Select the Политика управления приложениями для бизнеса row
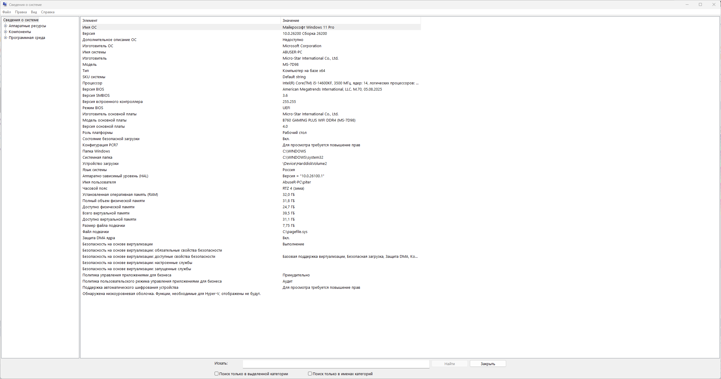Screen dimensions: 721x379 tap(251, 275)
